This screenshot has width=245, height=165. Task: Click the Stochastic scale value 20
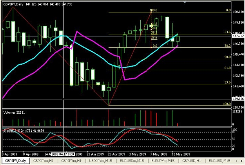point(234,146)
